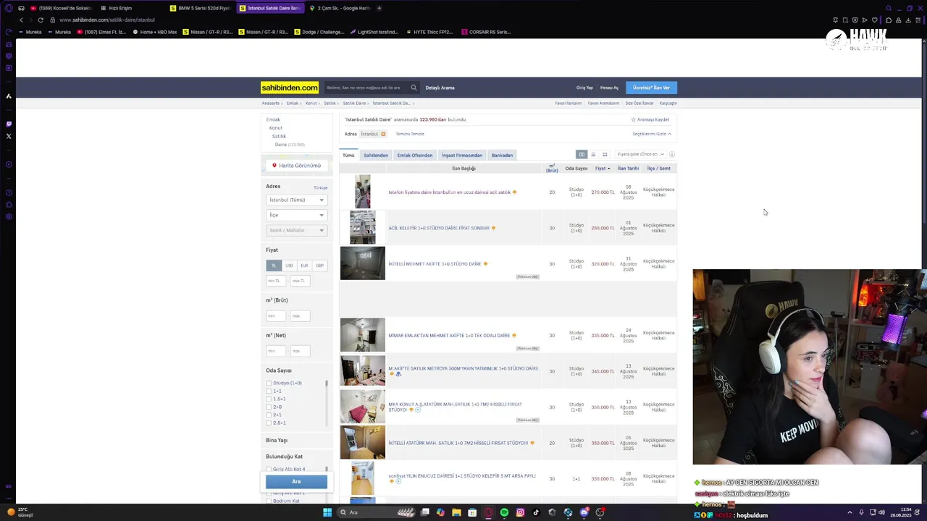This screenshot has height=521, width=927.
Task: Click the Aramayı Kaydet star icon
Action: click(x=633, y=119)
